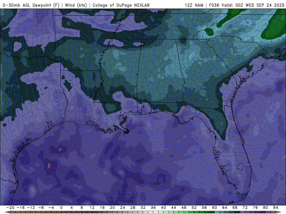286x214 pixels.
Task: Click the 60 label on the color scale
Action: (214, 208)
